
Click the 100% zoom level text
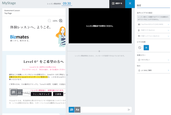(55, 21)
